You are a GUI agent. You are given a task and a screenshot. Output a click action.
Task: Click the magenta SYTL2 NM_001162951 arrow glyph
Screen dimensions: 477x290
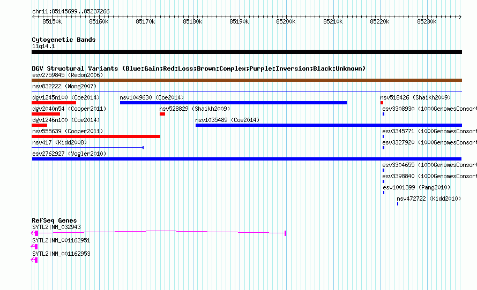pos(34,247)
